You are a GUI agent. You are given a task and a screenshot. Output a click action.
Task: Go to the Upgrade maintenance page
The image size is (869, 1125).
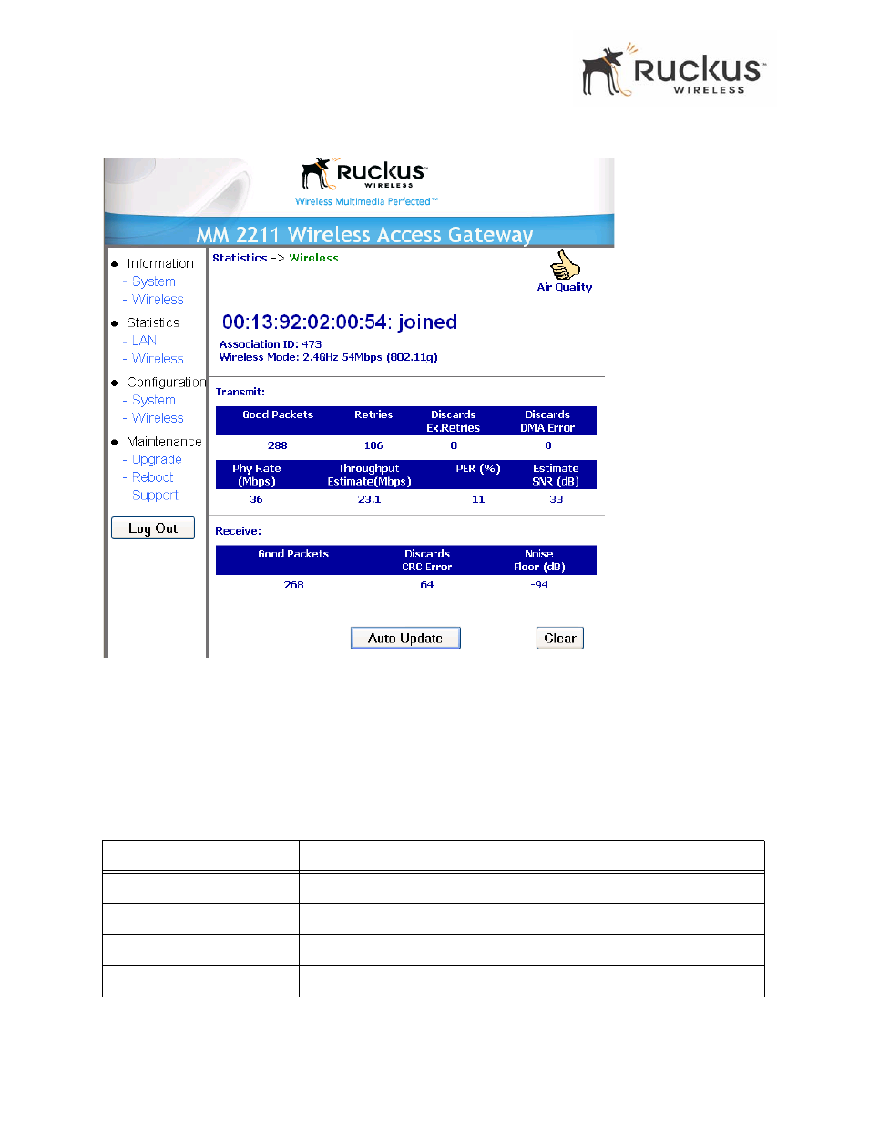point(157,459)
